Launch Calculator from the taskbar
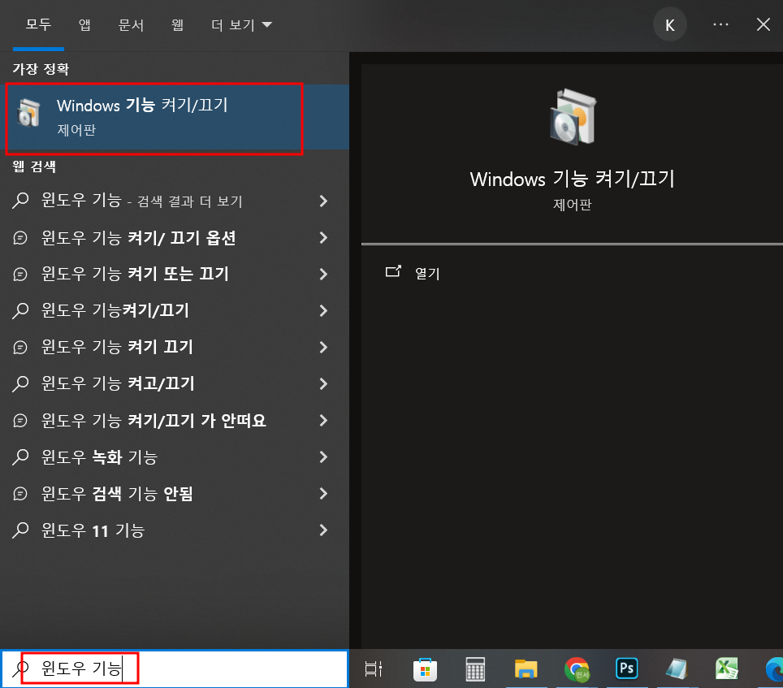 click(x=475, y=669)
